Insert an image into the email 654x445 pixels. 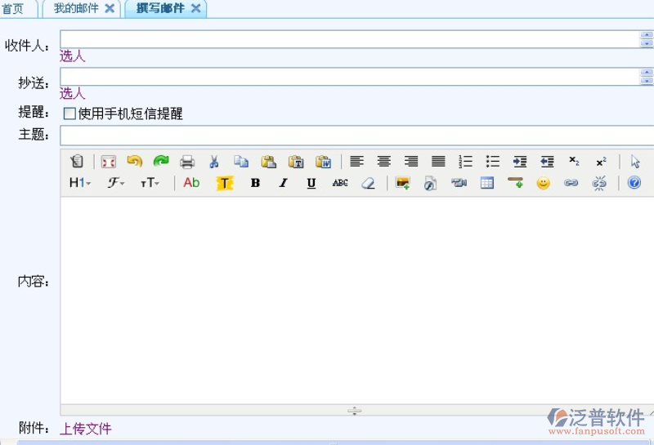point(402,183)
